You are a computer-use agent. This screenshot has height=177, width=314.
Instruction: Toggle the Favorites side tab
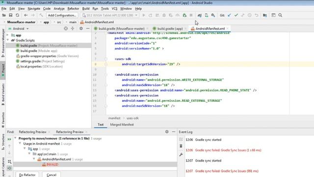(x=3, y=119)
